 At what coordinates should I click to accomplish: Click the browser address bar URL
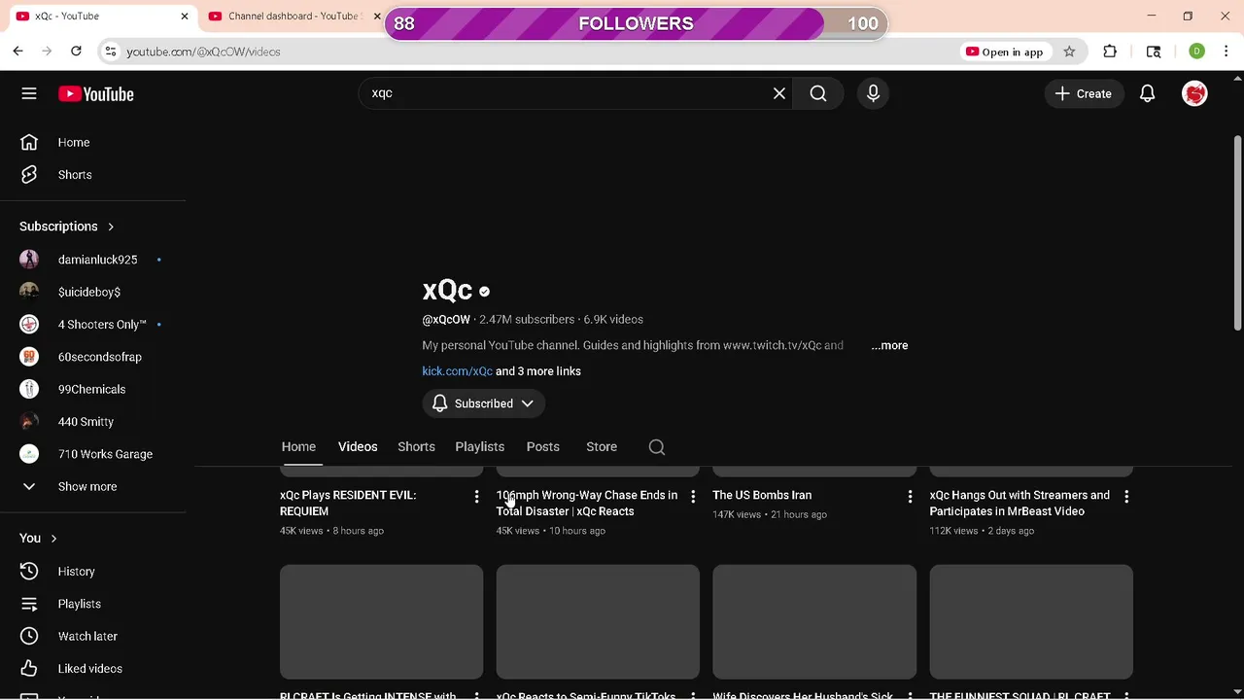203,52
